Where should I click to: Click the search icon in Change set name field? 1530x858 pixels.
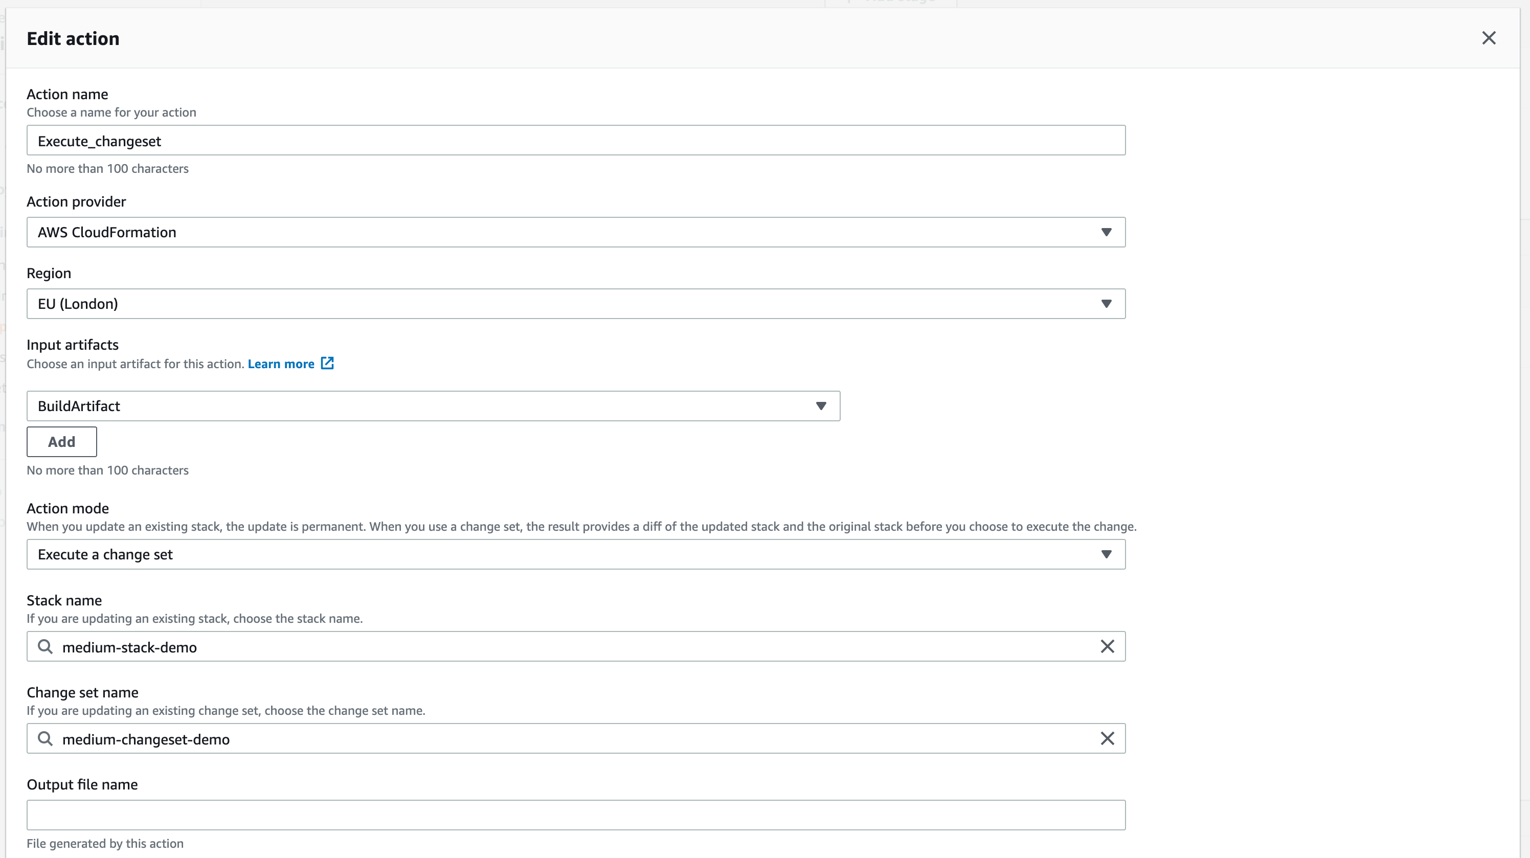[x=45, y=739]
